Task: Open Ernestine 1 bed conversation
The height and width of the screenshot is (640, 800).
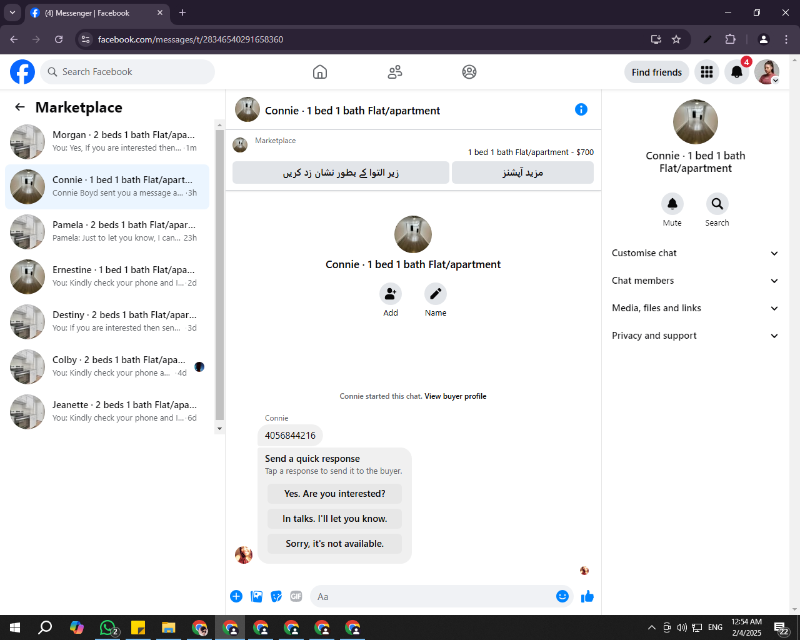Action: 107,277
